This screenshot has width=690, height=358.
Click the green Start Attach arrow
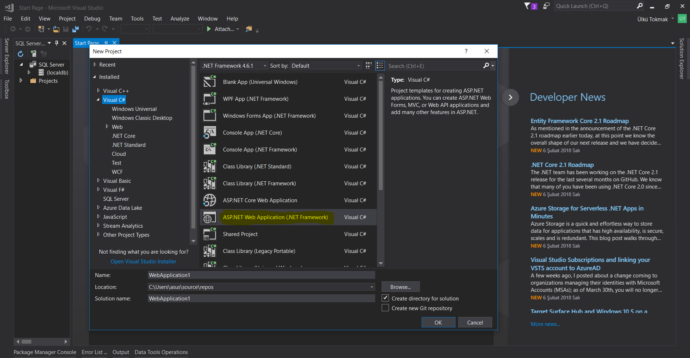coord(209,29)
